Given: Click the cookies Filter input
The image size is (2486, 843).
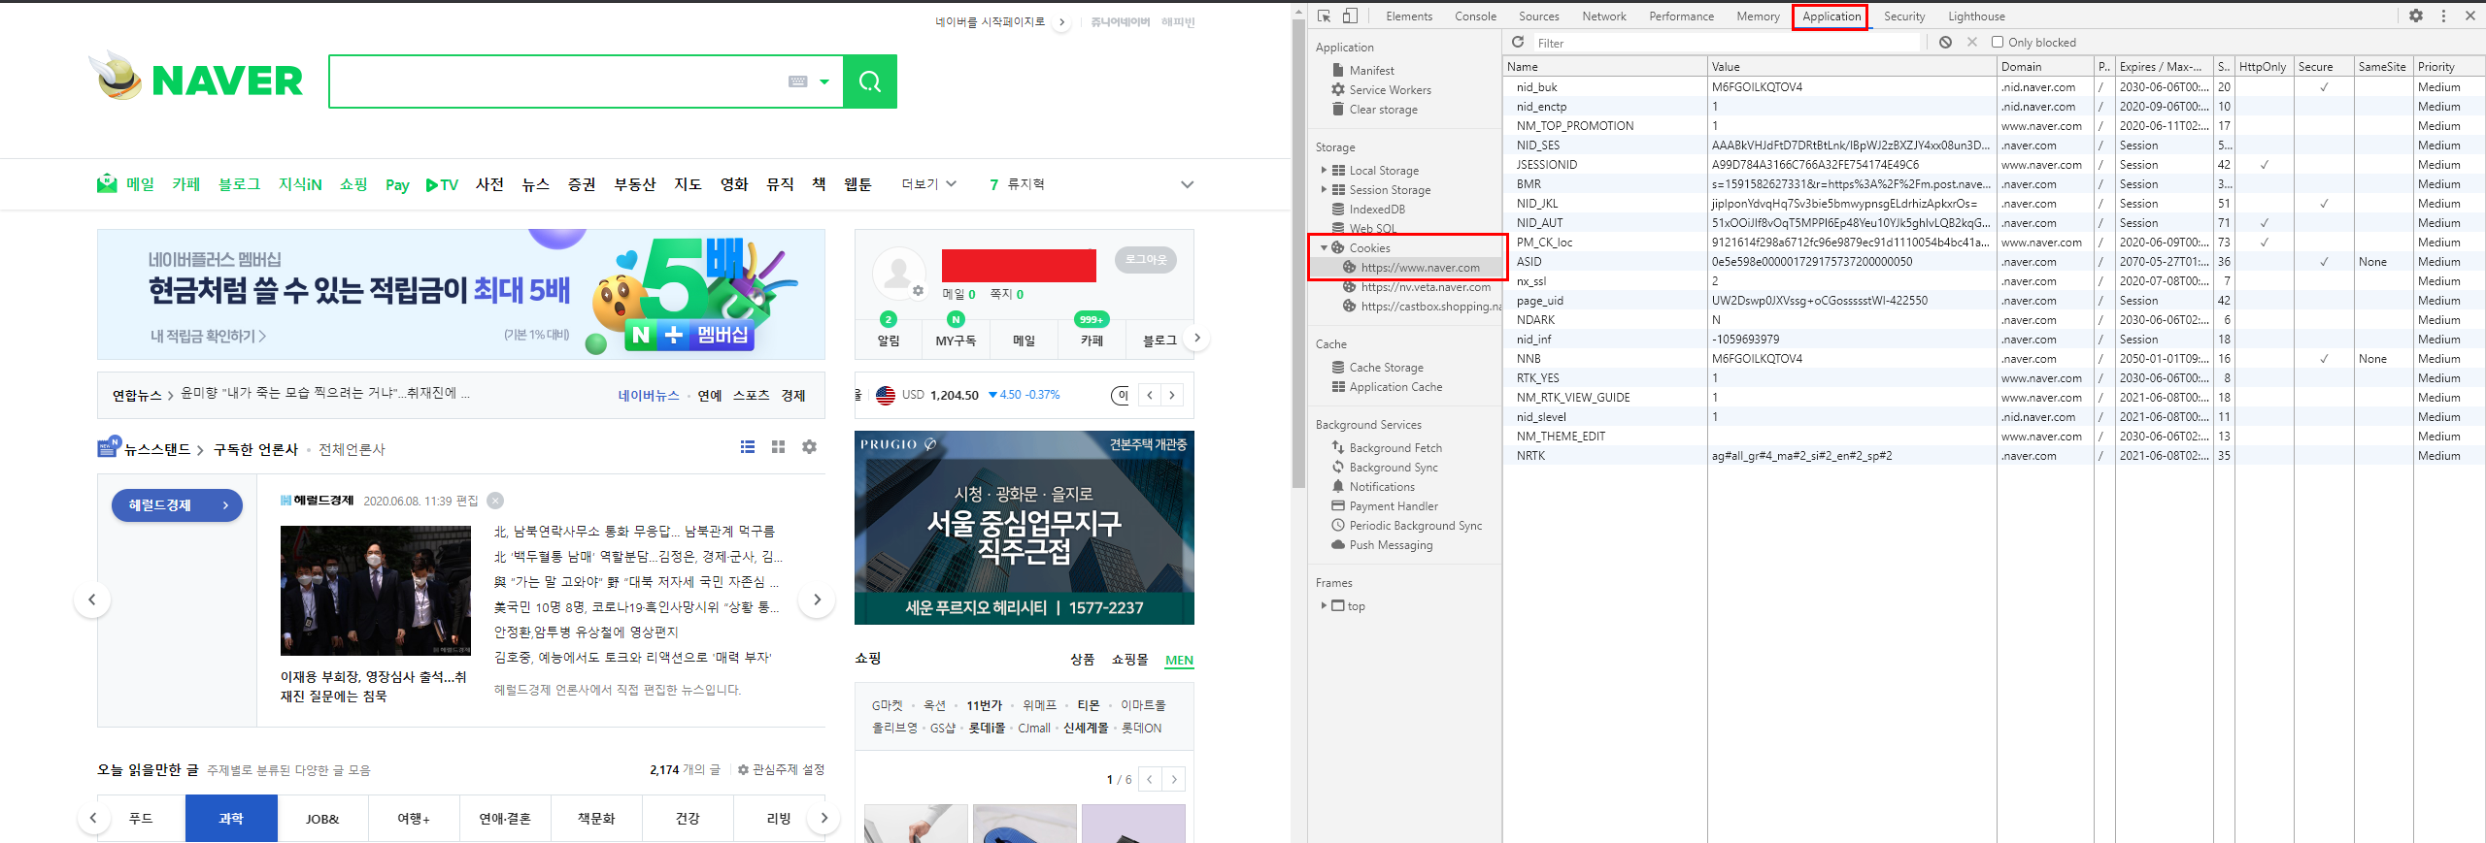Looking at the screenshot, I should pos(1727,43).
